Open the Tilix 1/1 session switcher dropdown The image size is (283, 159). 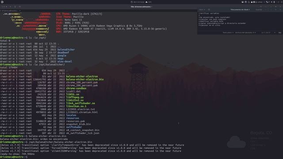point(4,7)
